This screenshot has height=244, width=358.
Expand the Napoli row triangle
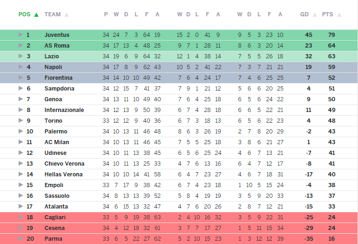[x=21, y=67]
